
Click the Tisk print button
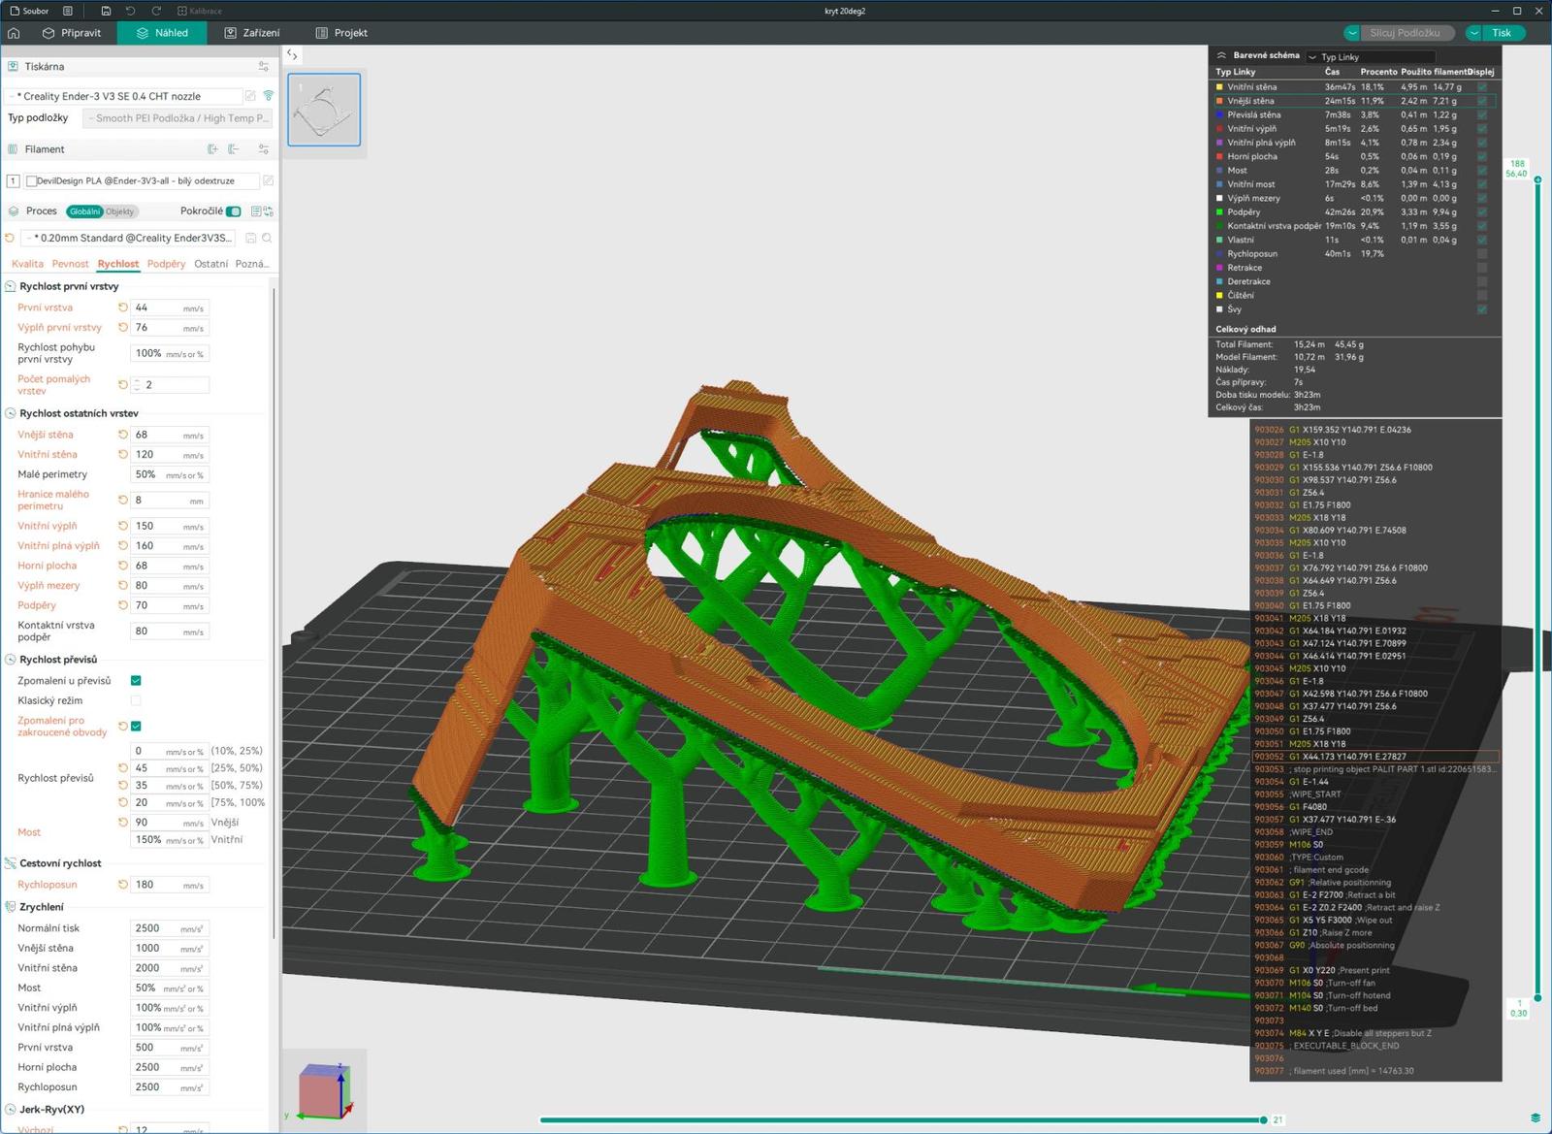coord(1502,33)
